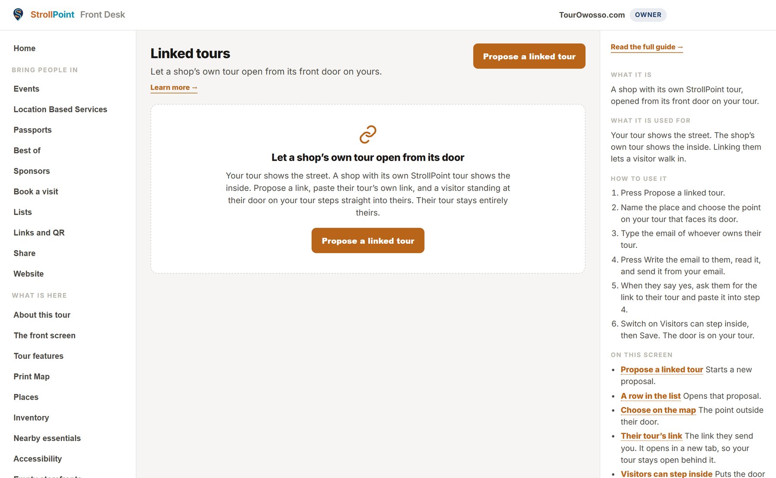Screen dimensions: 776x478
Task: Follow the Learn more link
Action: (174, 87)
